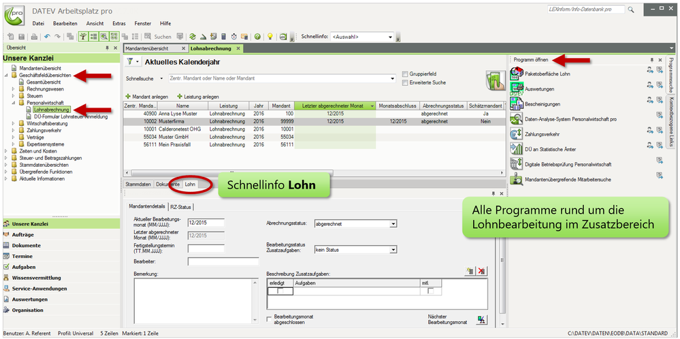Click the green refresh arrows icon

pyautogui.click(x=193, y=37)
